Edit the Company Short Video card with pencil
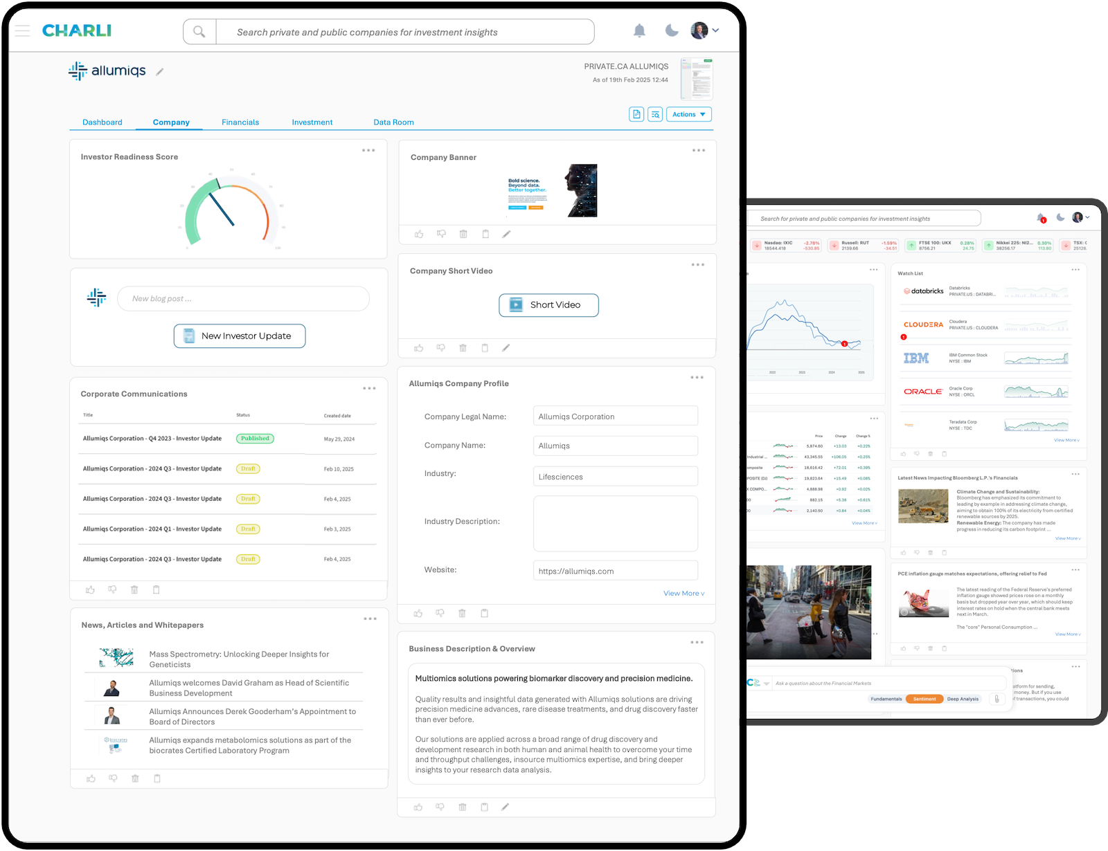The width and height of the screenshot is (1108, 851). point(506,348)
